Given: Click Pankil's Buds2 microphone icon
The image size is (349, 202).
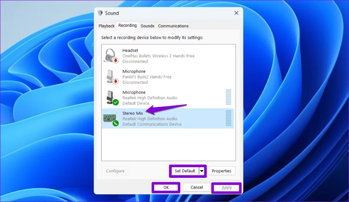Looking at the screenshot, I should [112, 77].
